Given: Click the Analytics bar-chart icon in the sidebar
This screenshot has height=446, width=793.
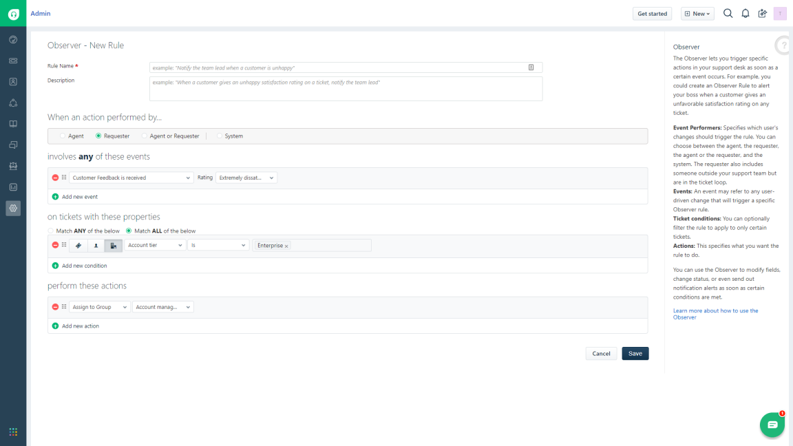Looking at the screenshot, I should click(12, 186).
